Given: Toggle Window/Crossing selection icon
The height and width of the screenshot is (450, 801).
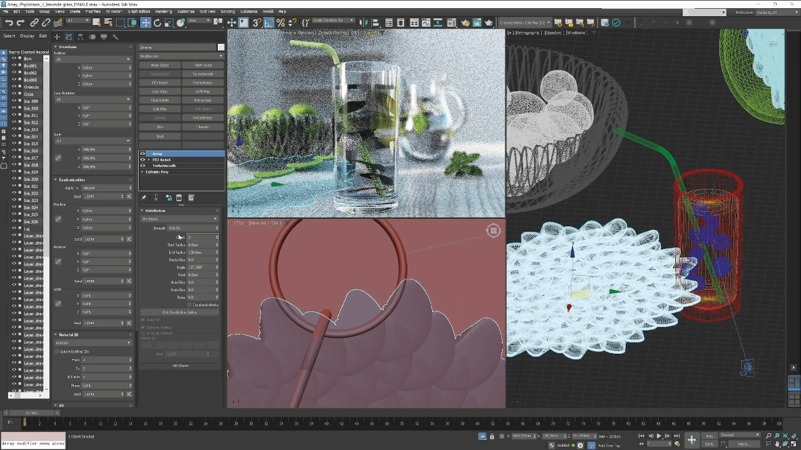Looking at the screenshot, I should (x=132, y=22).
